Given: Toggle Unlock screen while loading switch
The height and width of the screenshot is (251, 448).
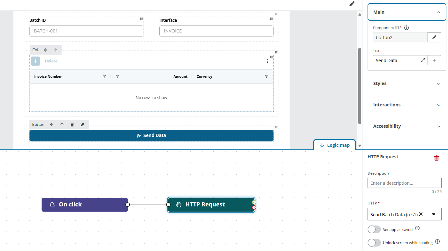Looking at the screenshot, I should (x=374, y=243).
